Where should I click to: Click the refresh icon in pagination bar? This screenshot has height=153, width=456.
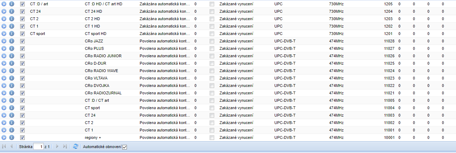(75, 146)
